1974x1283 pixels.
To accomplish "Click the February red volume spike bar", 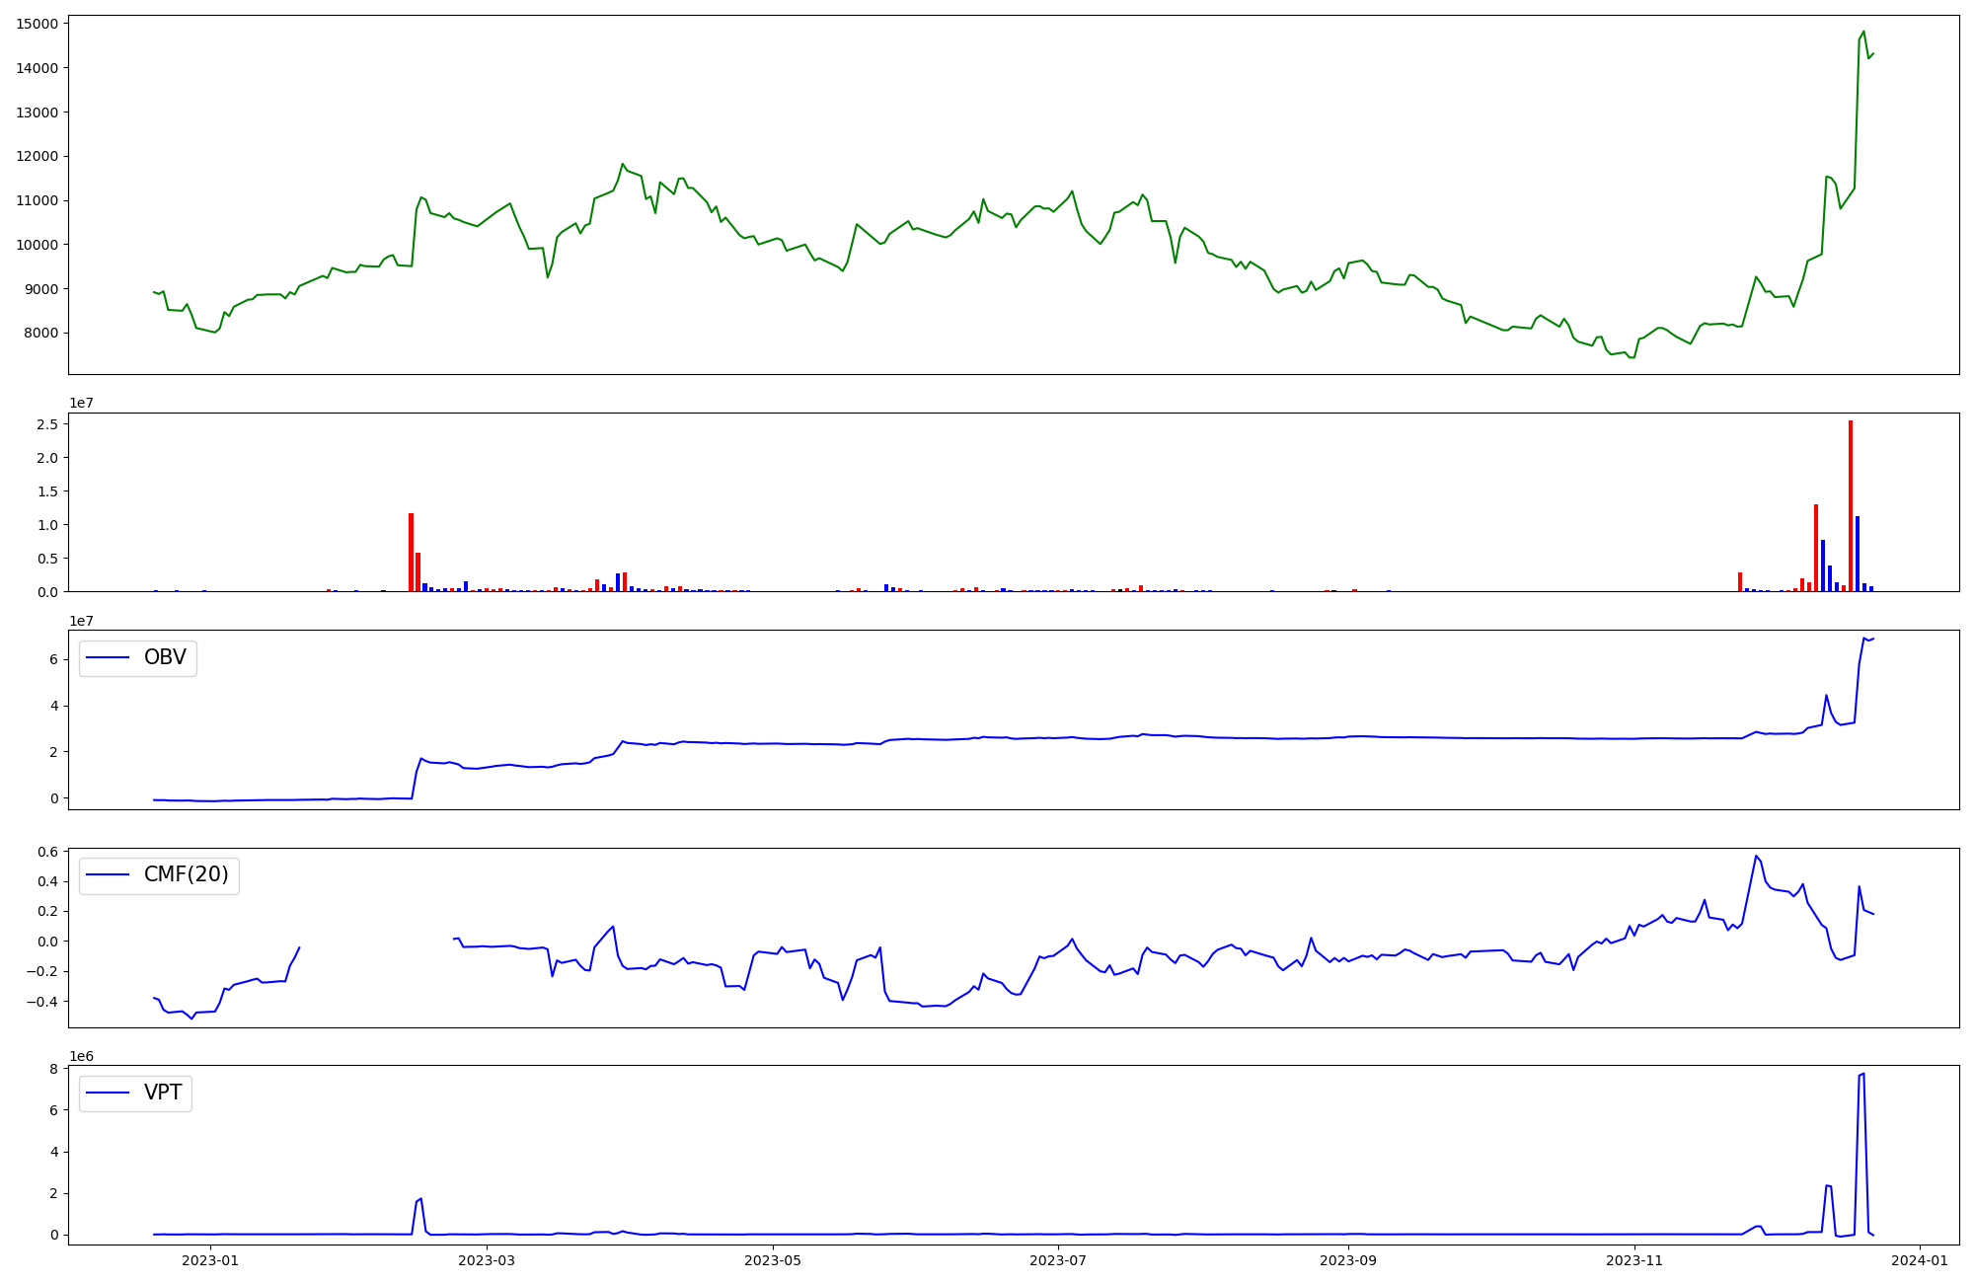I will point(412,553).
